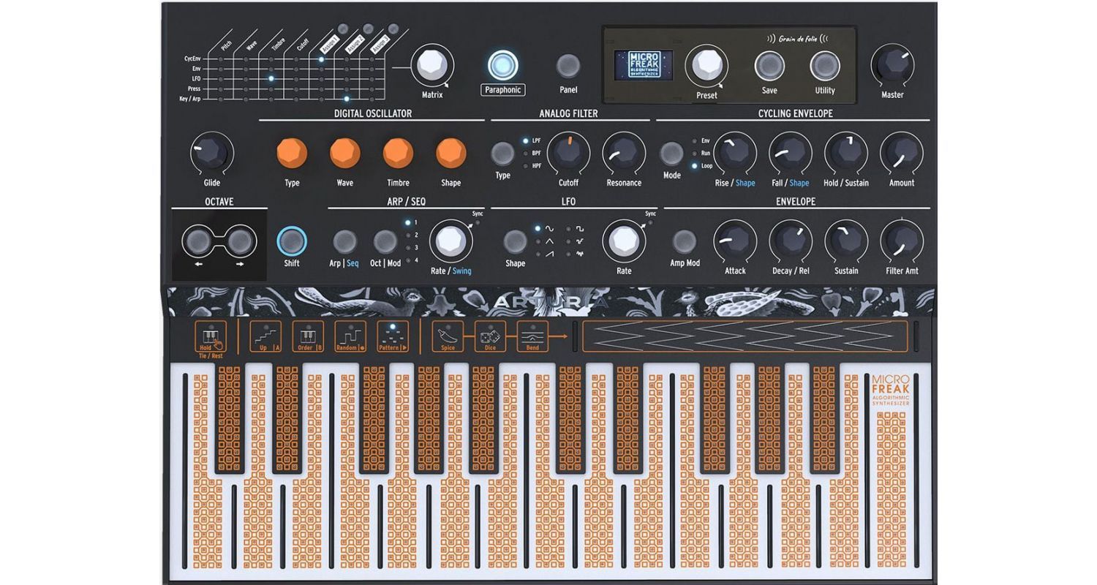Click the lit LFO-to-Timbre matrix point
This screenshot has height=585, width=1097.
271,78
